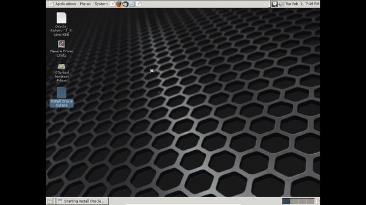Image resolution: width=366 pixels, height=205 pixels.
Task: Select the Oracle_Solaris Live-X86 desktop file
Action: pos(61,24)
